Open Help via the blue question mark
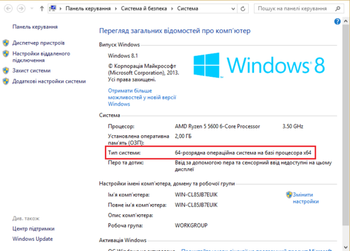350x251 pixels. click(337, 22)
